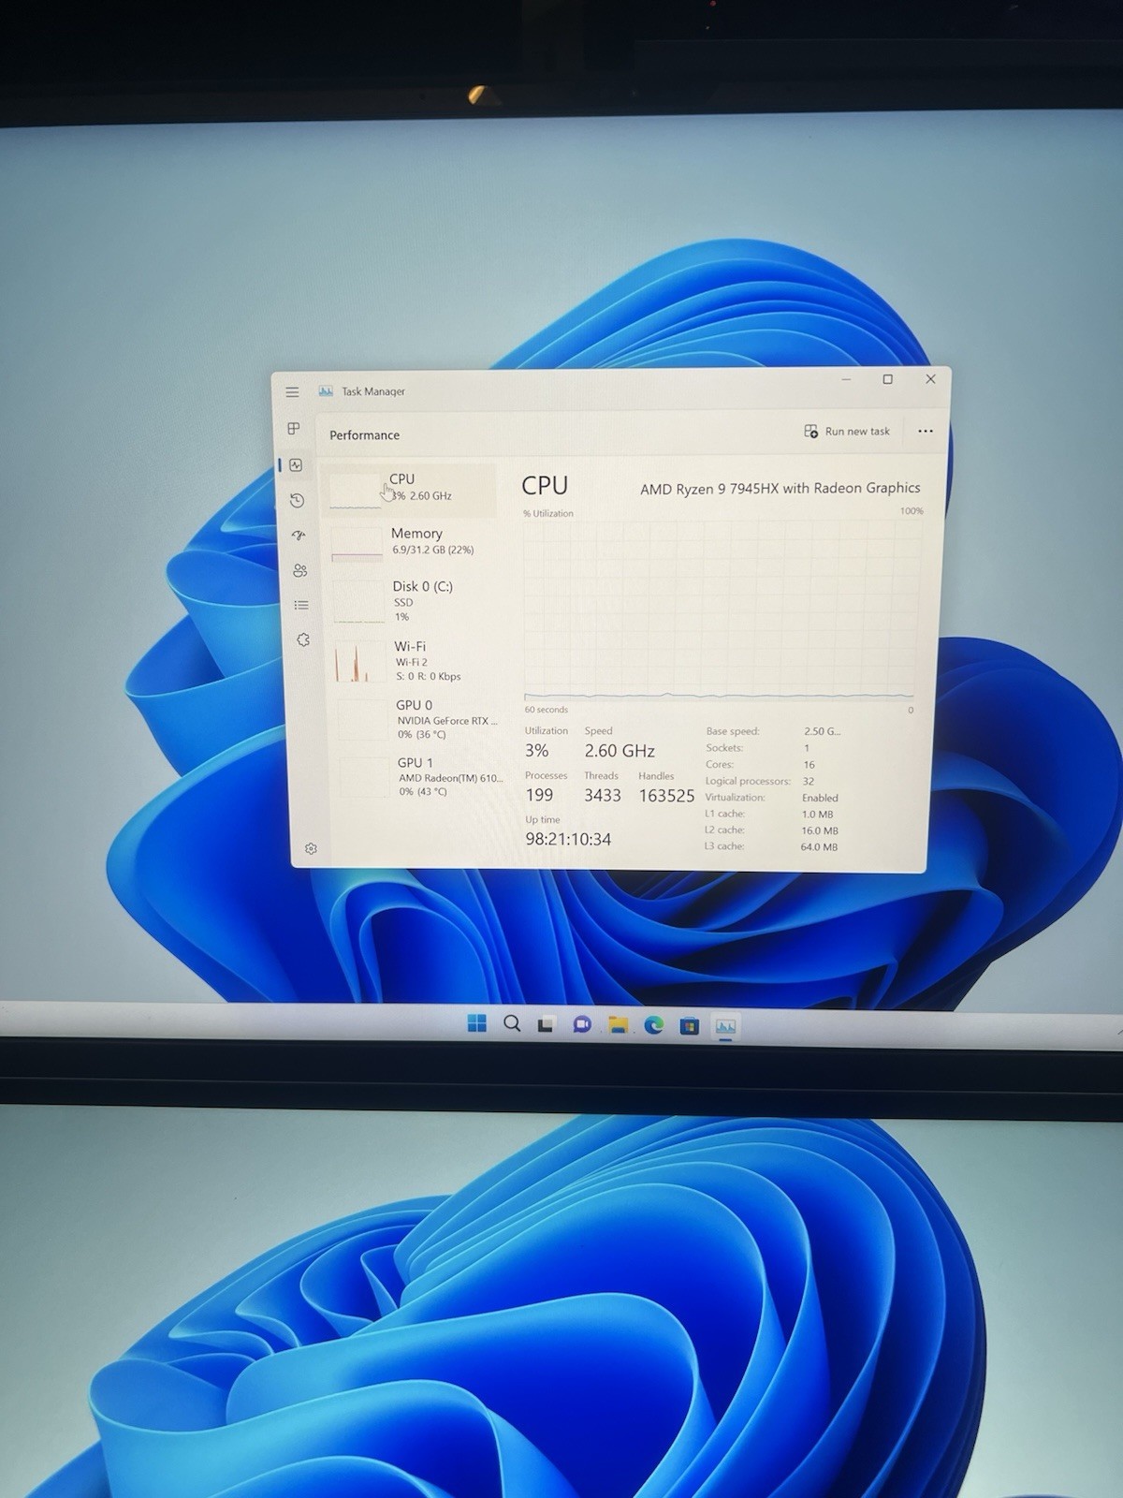Image resolution: width=1123 pixels, height=1498 pixels.
Task: Click Task Manager icon on the taskbar
Action: pos(725,1027)
